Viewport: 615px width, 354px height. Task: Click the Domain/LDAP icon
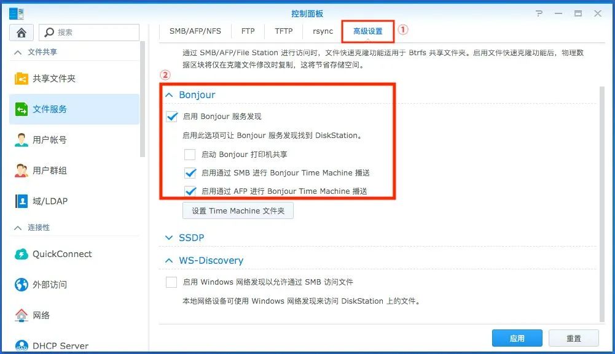21,201
